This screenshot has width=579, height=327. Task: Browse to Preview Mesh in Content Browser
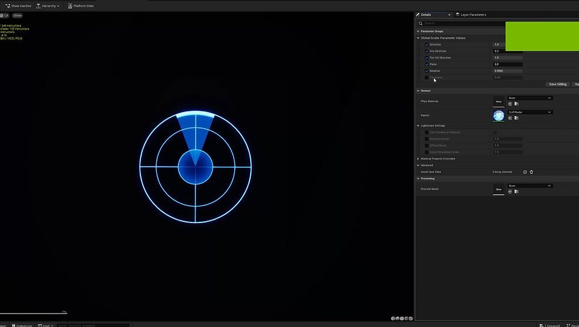pos(516,192)
